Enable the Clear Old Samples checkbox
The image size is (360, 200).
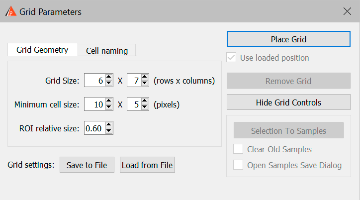pos(238,149)
